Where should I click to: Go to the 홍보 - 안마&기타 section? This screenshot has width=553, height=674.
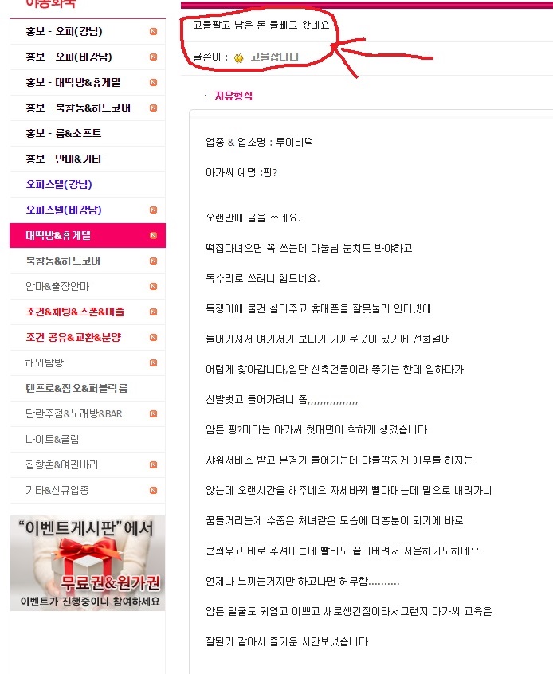(88, 159)
